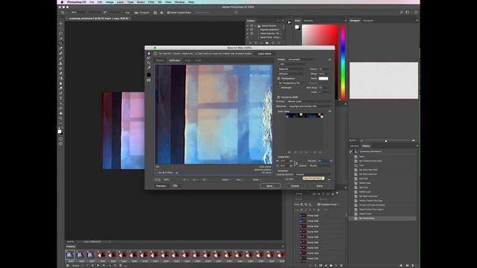The image size is (477, 268).
Task: Select the Zoom tool in Photoshop toolbar
Action: pos(61,118)
